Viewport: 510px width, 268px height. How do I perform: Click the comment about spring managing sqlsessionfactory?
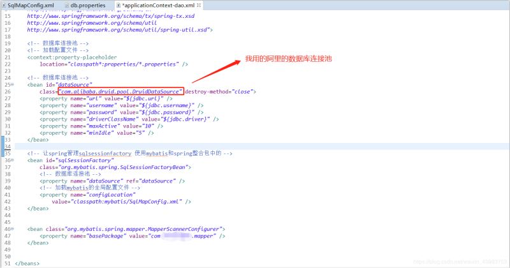130,153
